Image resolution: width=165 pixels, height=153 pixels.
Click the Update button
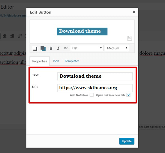pos(127,141)
